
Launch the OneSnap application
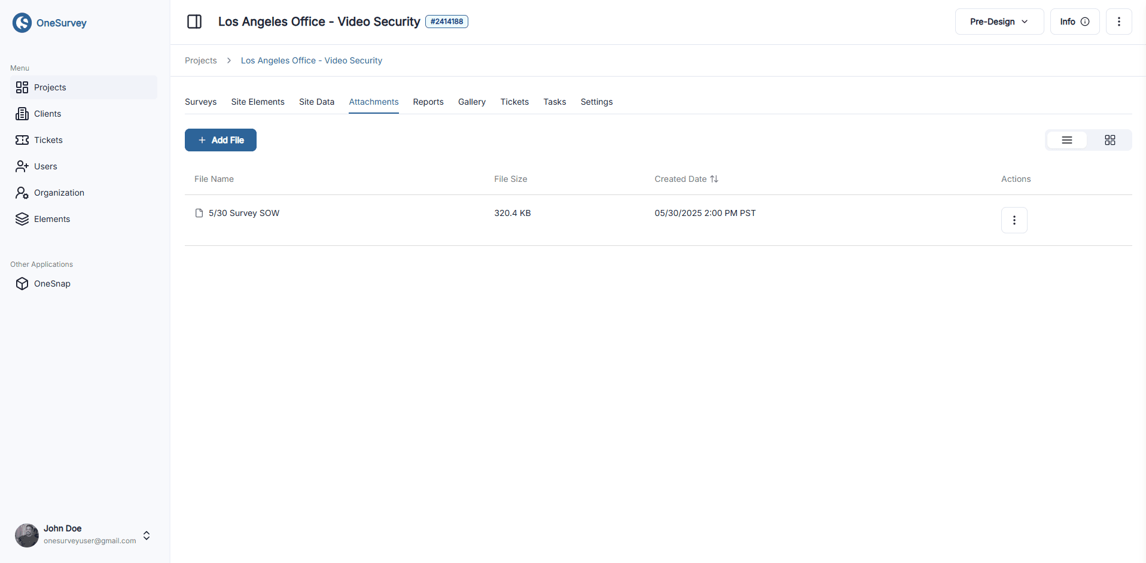tap(53, 284)
